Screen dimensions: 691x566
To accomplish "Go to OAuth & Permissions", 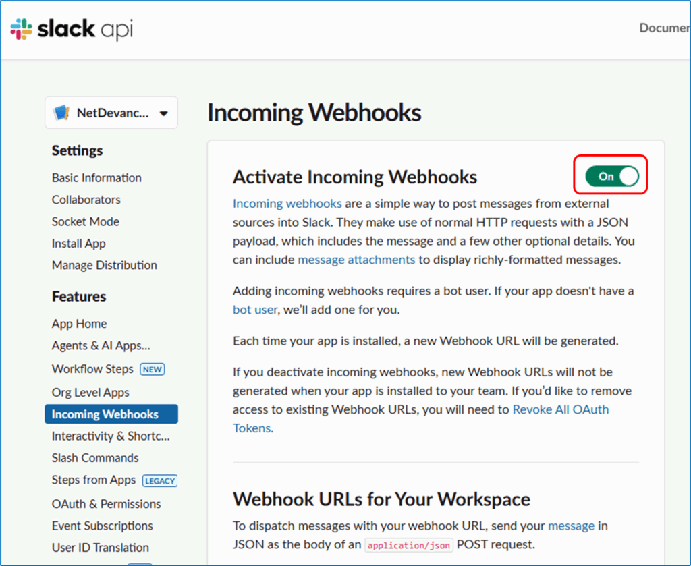I will 106,504.
